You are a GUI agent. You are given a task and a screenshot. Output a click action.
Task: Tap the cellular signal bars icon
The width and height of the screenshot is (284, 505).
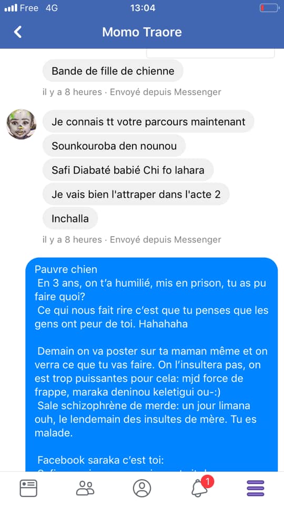point(11,8)
